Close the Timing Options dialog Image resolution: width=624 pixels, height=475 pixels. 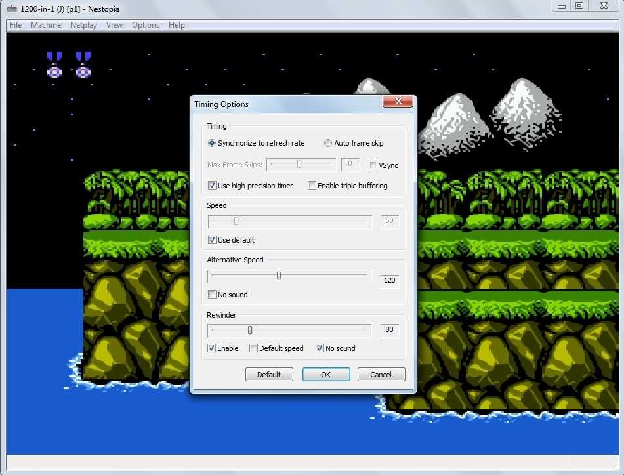398,101
